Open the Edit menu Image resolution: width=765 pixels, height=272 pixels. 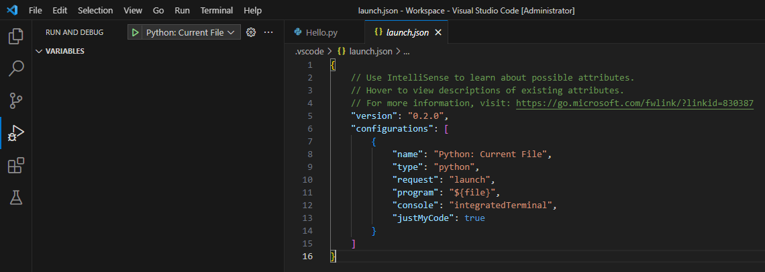click(x=60, y=10)
